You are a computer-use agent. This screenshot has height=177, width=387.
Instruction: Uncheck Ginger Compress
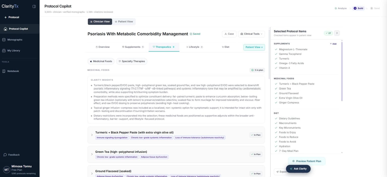pos(276,103)
